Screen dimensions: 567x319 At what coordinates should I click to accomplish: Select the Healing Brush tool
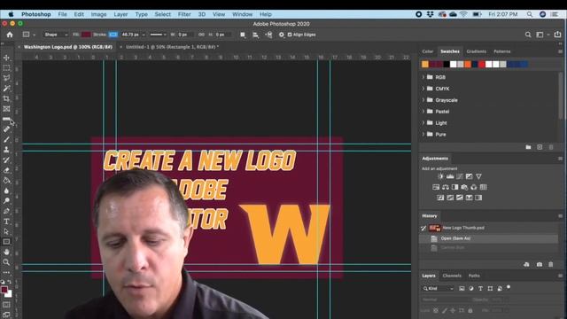pos(6,129)
